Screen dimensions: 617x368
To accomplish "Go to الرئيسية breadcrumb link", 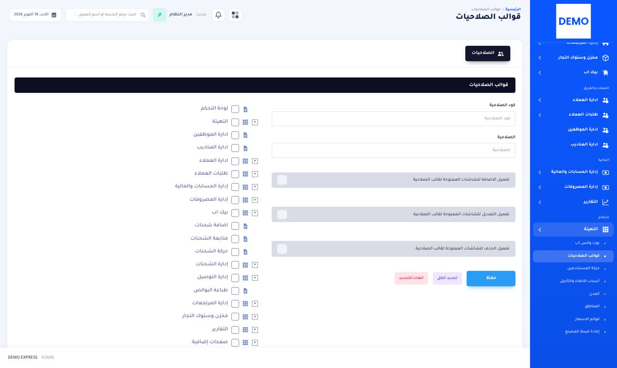I will click(513, 9).
